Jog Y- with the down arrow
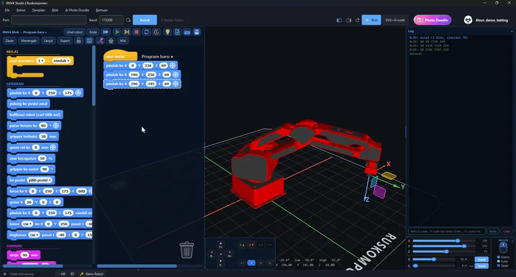This screenshot has height=277, width=516. click(220, 263)
